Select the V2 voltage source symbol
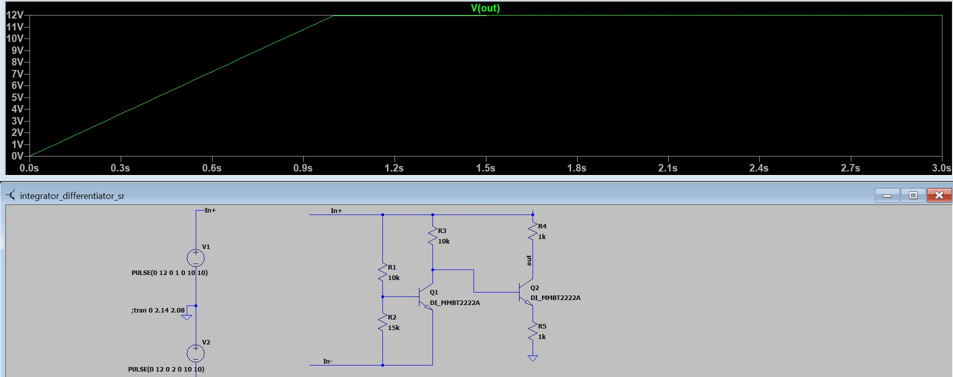The image size is (953, 377). click(x=195, y=353)
